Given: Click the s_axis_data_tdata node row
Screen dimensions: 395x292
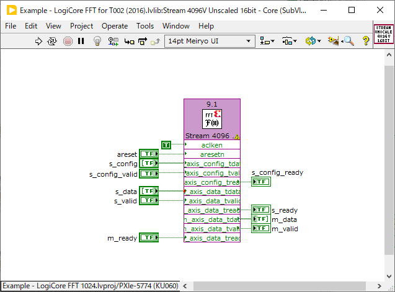Looking at the screenshot, I should [x=212, y=192].
